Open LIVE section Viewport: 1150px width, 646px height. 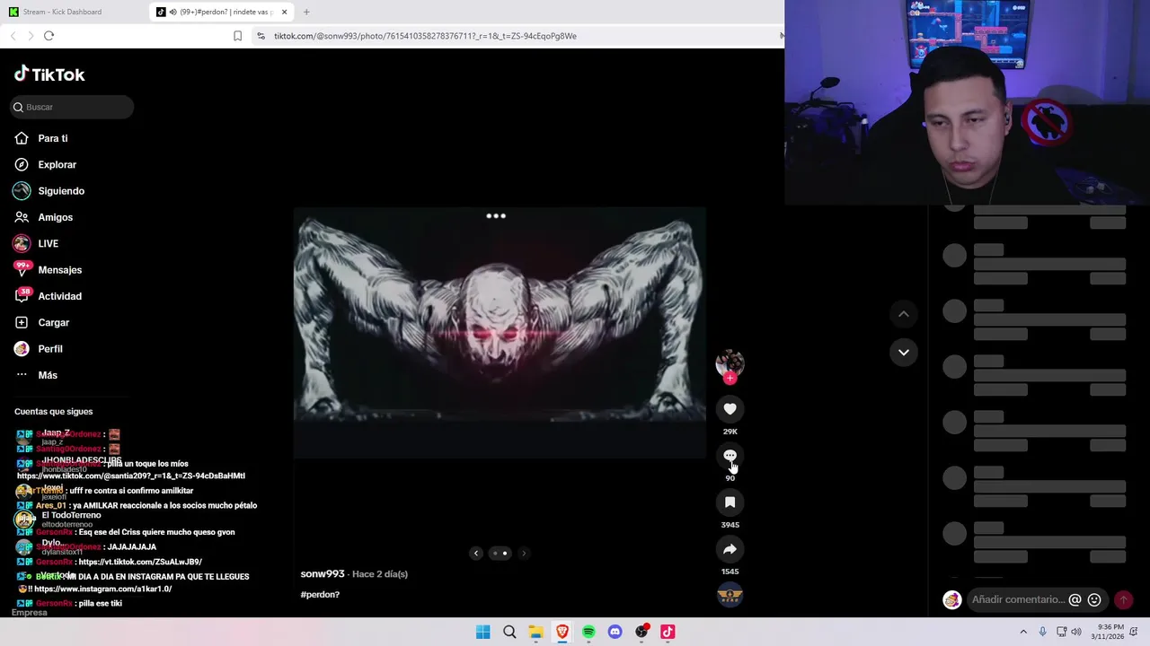tap(48, 243)
